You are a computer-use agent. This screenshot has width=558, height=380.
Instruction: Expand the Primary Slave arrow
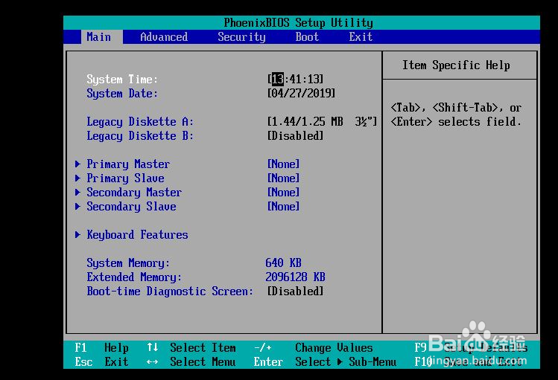(77, 178)
